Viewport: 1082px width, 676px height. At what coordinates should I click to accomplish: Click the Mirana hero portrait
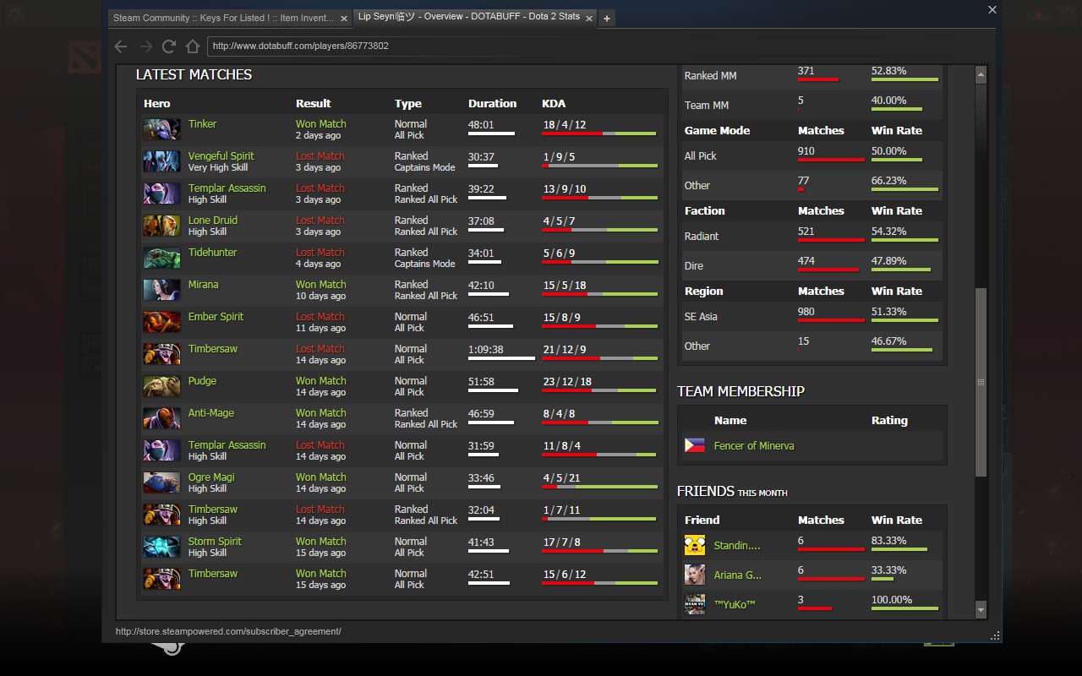(161, 290)
